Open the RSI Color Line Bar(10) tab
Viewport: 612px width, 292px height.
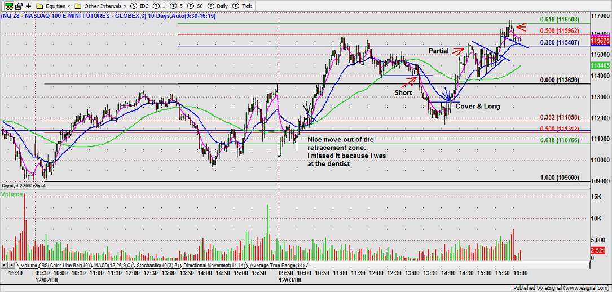(x=64, y=265)
